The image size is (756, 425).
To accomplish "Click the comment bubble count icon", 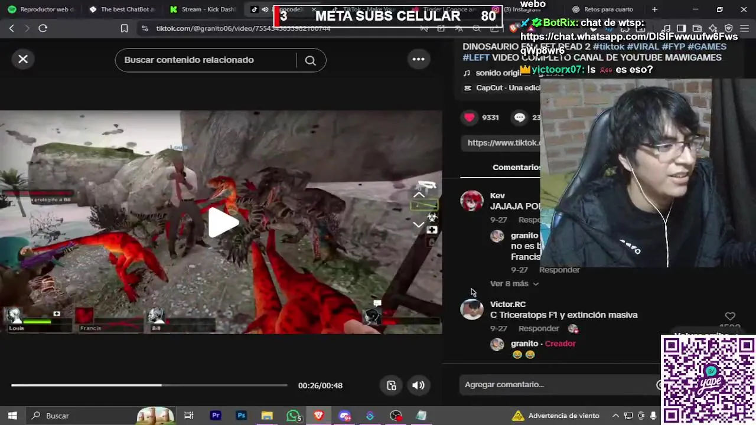I will pos(519,117).
